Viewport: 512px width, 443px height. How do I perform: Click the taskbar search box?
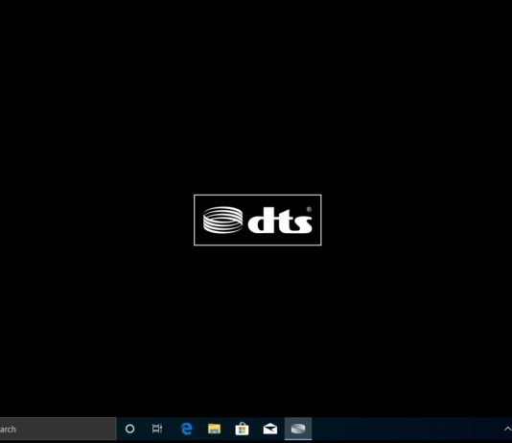click(x=58, y=429)
